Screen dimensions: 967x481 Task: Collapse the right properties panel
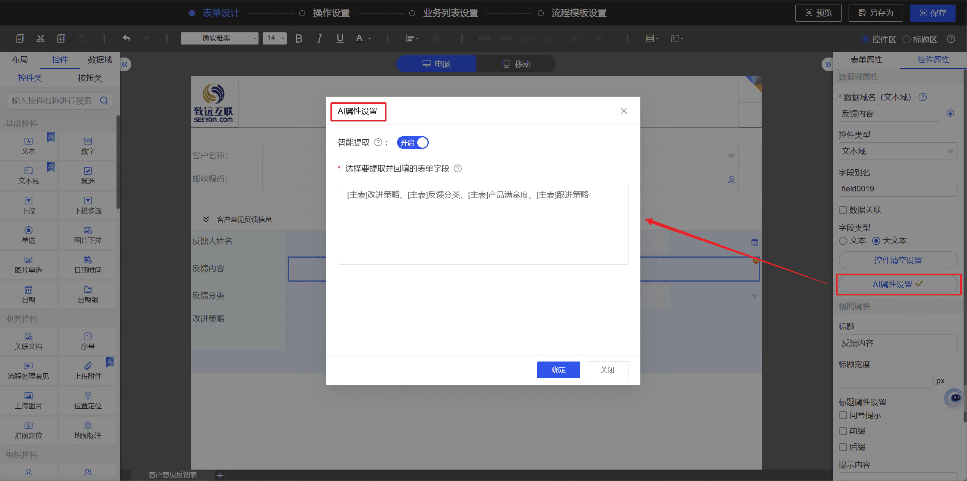[828, 64]
